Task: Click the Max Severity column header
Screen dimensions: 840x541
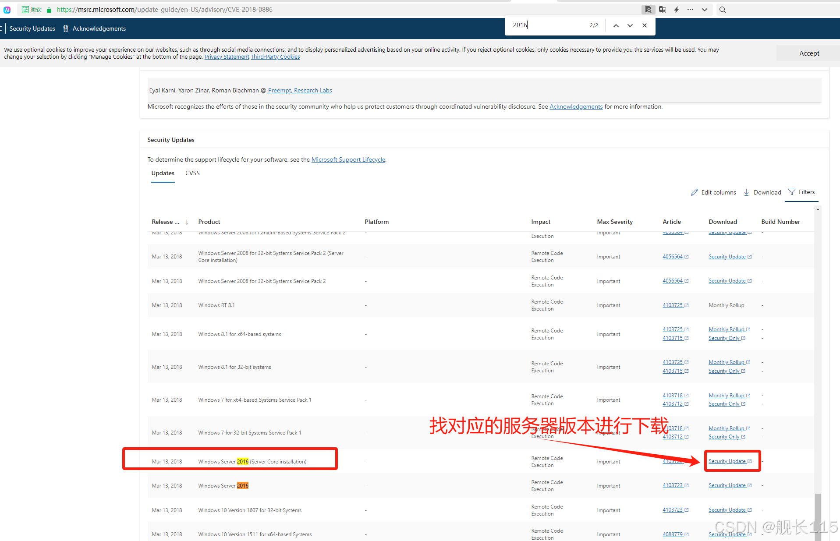Action: click(x=614, y=222)
